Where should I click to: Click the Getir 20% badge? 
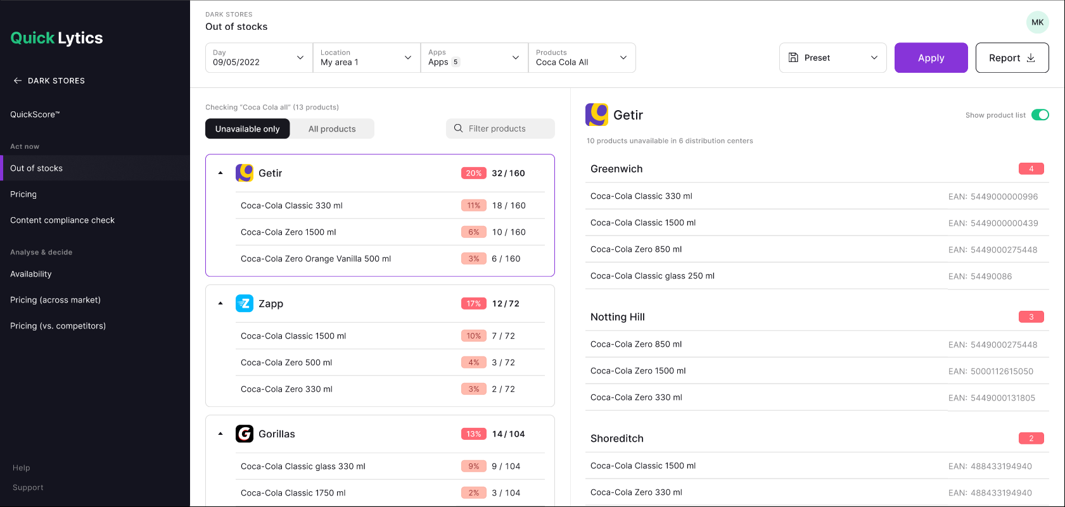(x=474, y=173)
